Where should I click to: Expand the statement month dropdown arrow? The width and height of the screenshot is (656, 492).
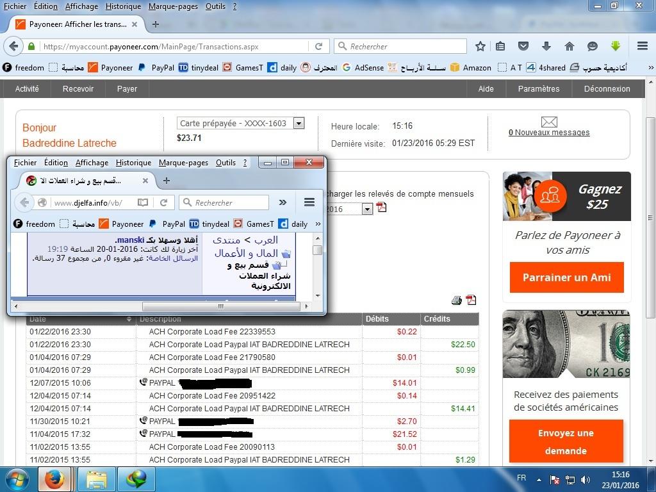(x=367, y=209)
